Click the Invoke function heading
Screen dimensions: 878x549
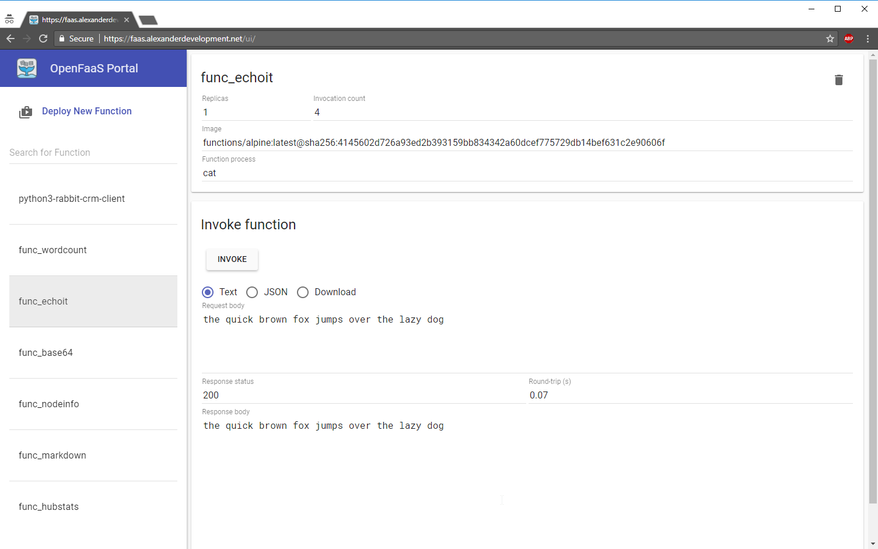coord(249,225)
